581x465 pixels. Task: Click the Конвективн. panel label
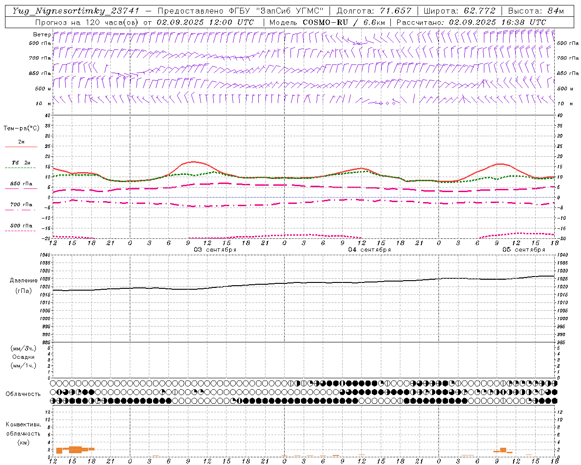click(24, 425)
